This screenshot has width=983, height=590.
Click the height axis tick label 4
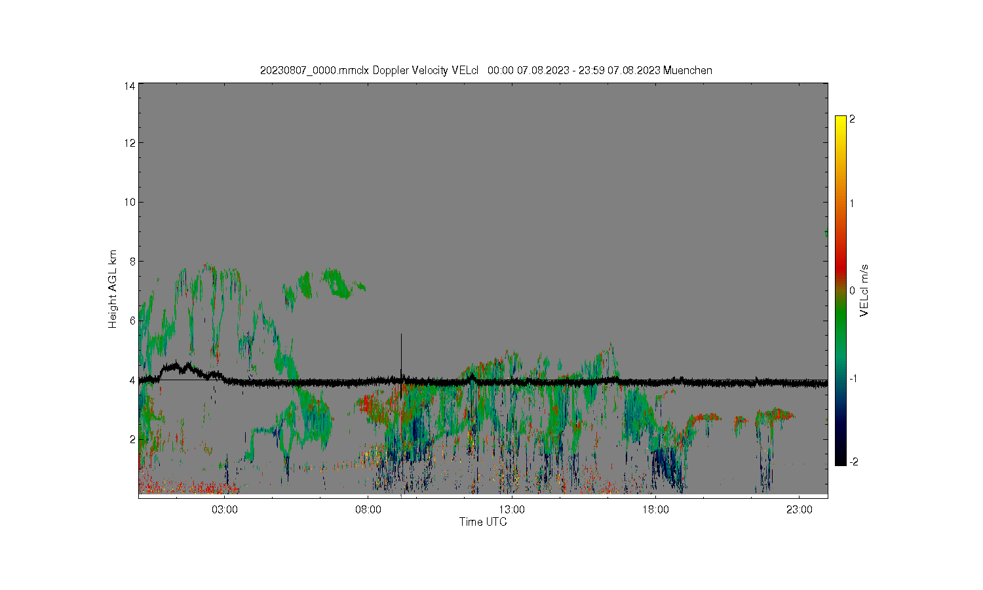pyautogui.click(x=132, y=380)
